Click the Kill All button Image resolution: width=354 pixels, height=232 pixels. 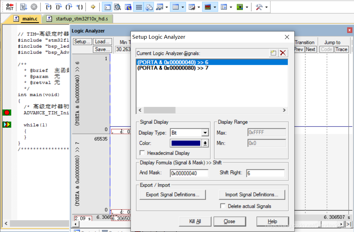pos(195,221)
